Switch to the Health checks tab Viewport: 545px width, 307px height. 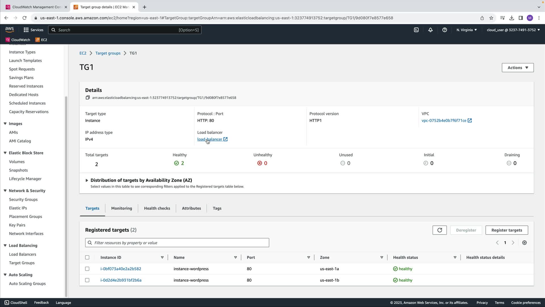(157, 208)
